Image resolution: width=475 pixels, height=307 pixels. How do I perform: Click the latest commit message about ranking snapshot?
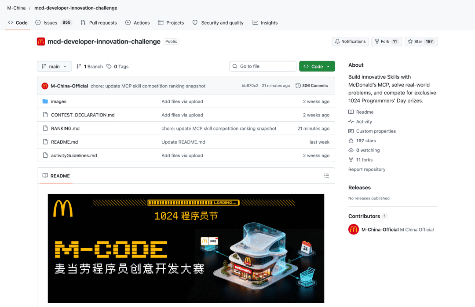(148, 86)
